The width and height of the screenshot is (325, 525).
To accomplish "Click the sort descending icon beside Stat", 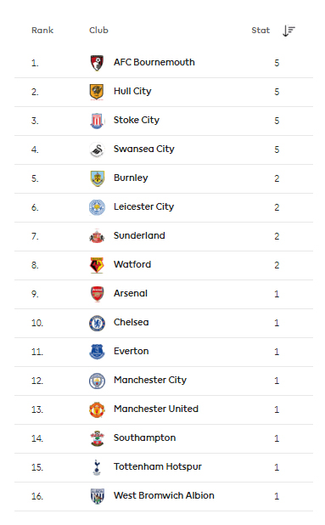I will [289, 31].
